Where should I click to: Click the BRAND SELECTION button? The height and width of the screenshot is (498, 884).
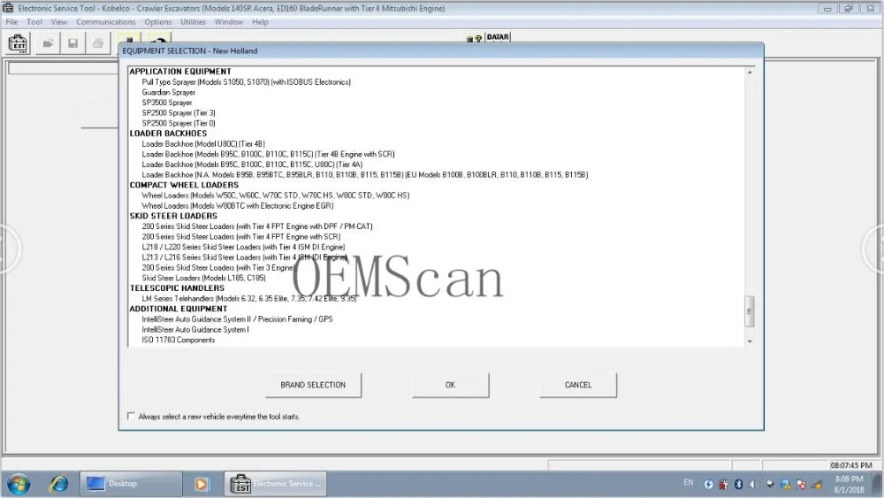coord(313,385)
